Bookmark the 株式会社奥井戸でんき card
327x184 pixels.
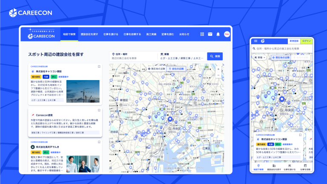pos(99,142)
